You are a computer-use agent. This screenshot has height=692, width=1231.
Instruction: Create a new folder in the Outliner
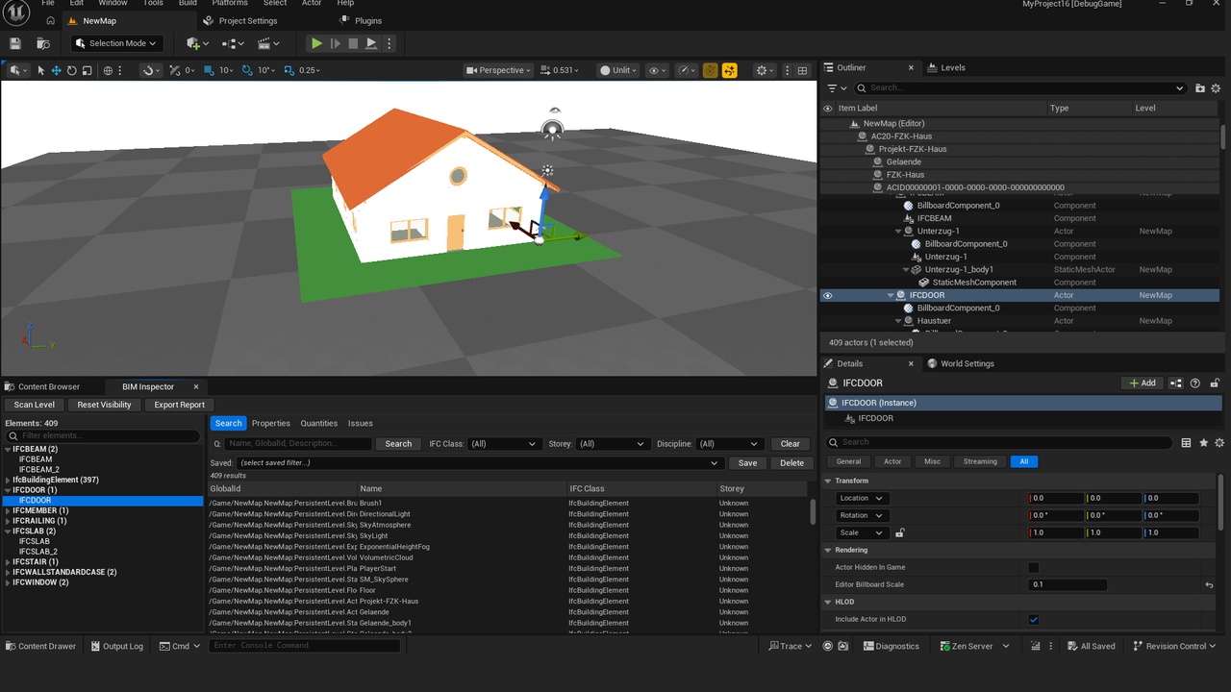click(x=1200, y=88)
